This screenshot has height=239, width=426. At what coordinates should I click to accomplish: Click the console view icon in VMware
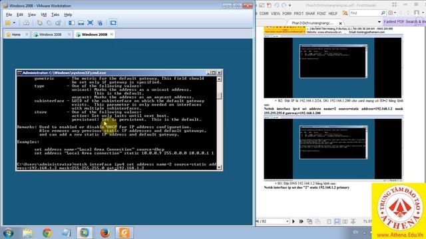tap(113, 23)
